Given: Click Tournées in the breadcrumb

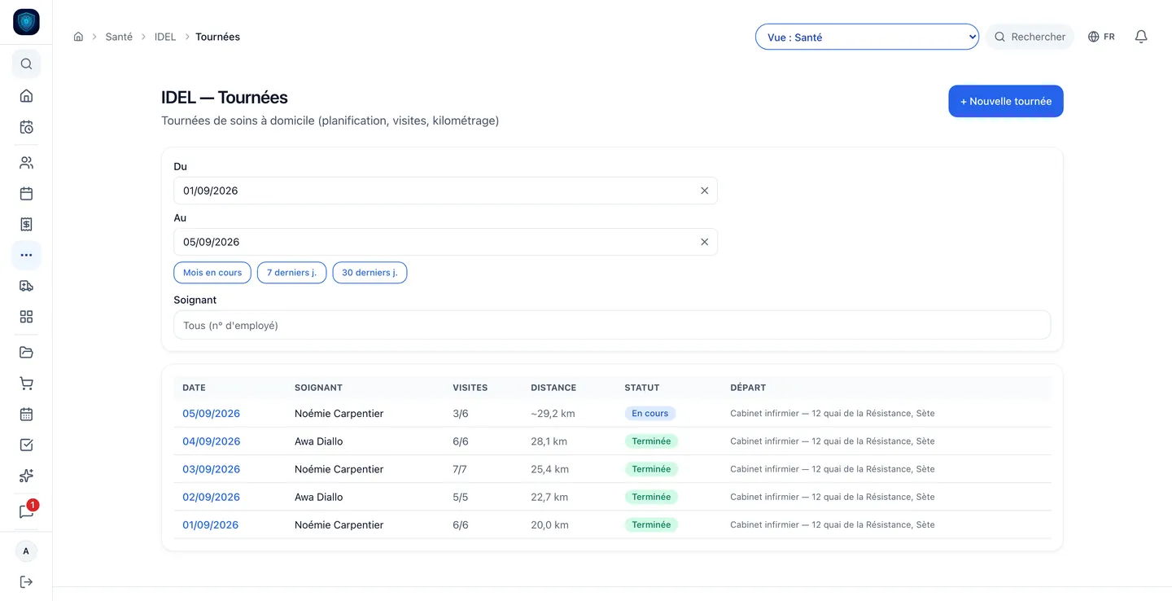Looking at the screenshot, I should [217, 37].
